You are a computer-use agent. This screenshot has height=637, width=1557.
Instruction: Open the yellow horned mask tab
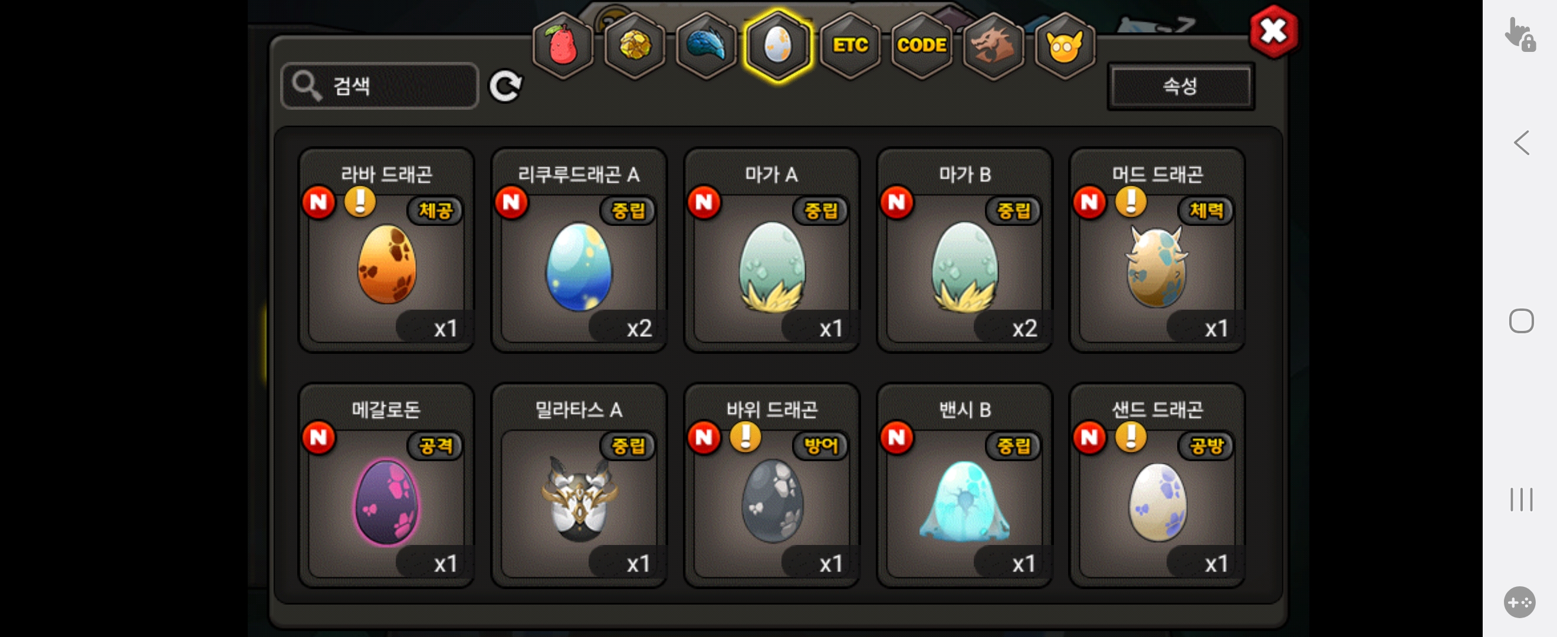click(1065, 45)
